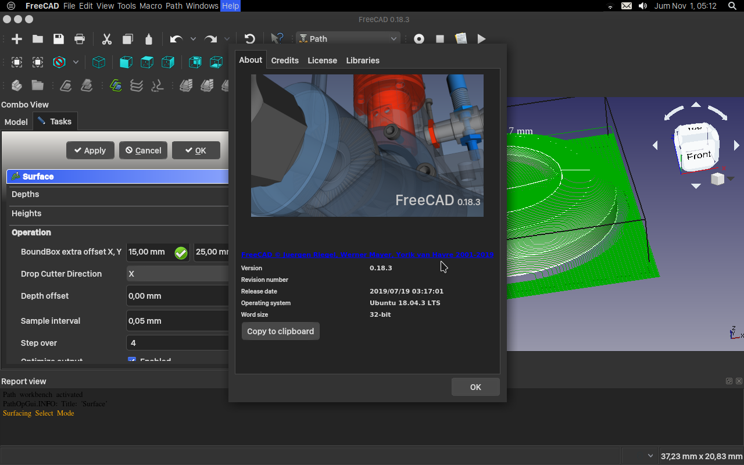Image resolution: width=744 pixels, height=465 pixels.
Task: Refresh the document with recompute icon
Action: coord(250,39)
